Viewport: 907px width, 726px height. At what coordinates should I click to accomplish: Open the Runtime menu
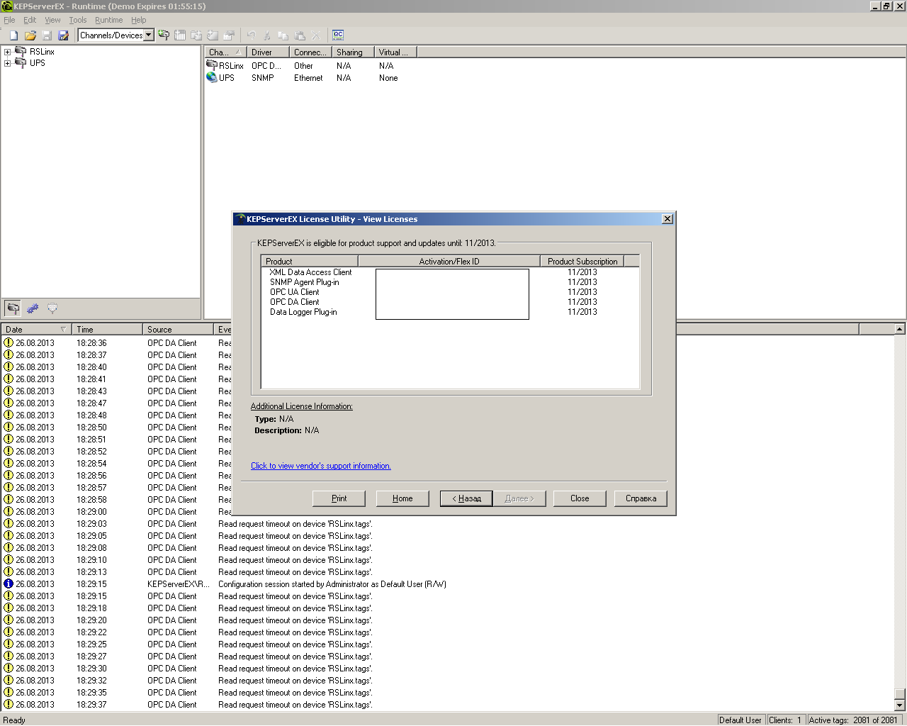[108, 20]
